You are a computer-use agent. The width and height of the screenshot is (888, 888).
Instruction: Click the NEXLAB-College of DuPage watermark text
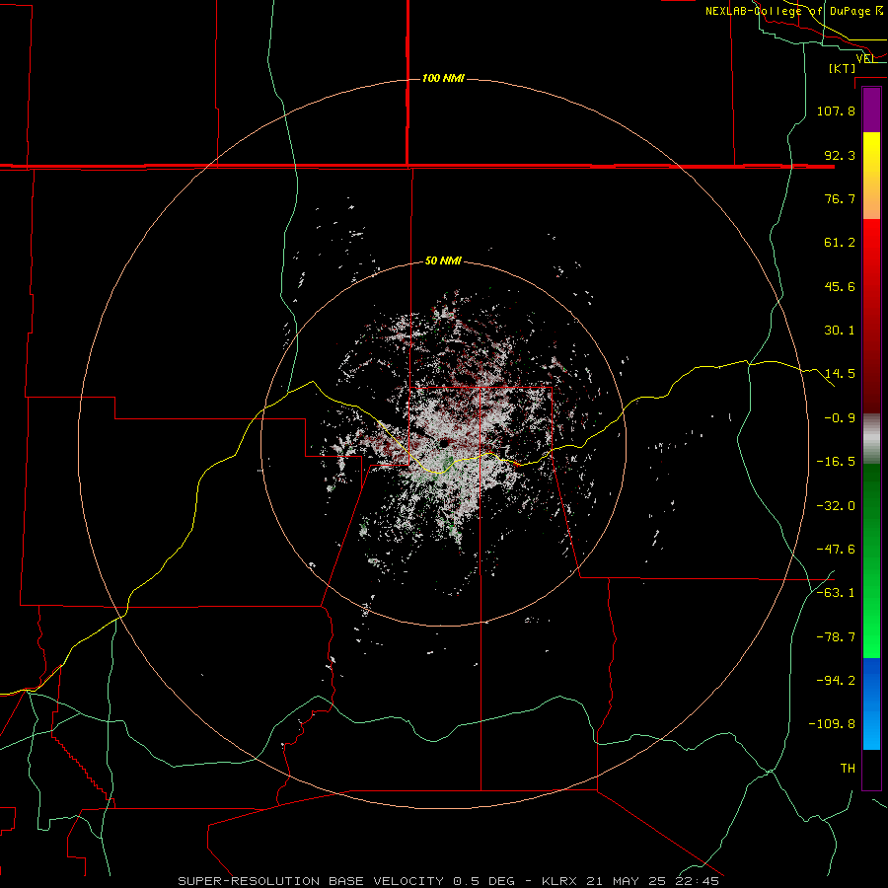[x=794, y=11]
